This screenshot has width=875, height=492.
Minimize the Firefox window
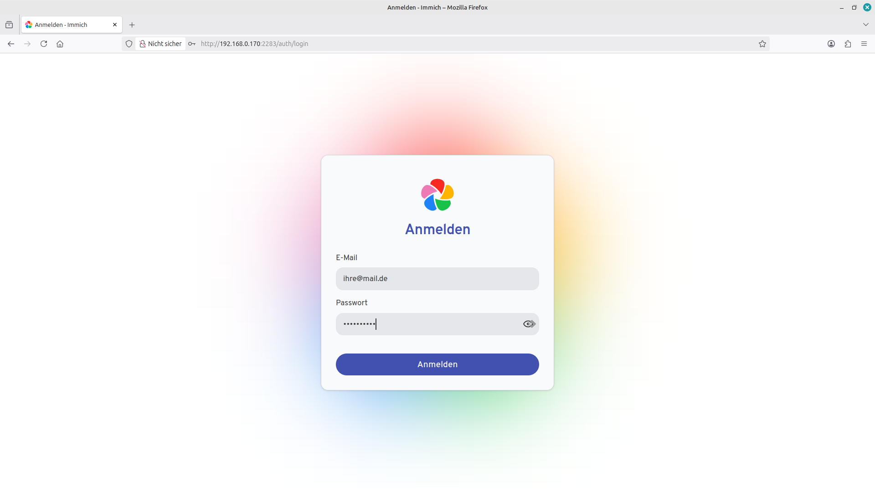point(842,7)
